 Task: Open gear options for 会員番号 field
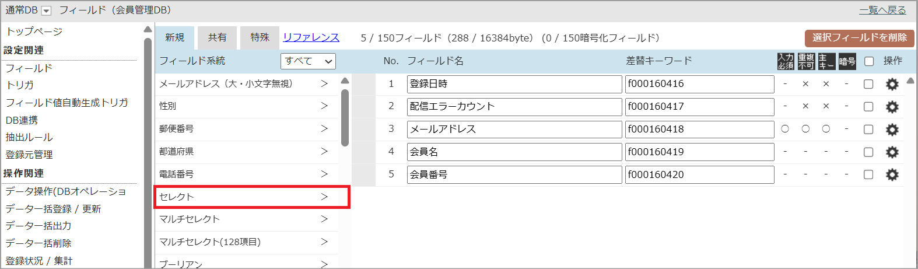(x=892, y=174)
